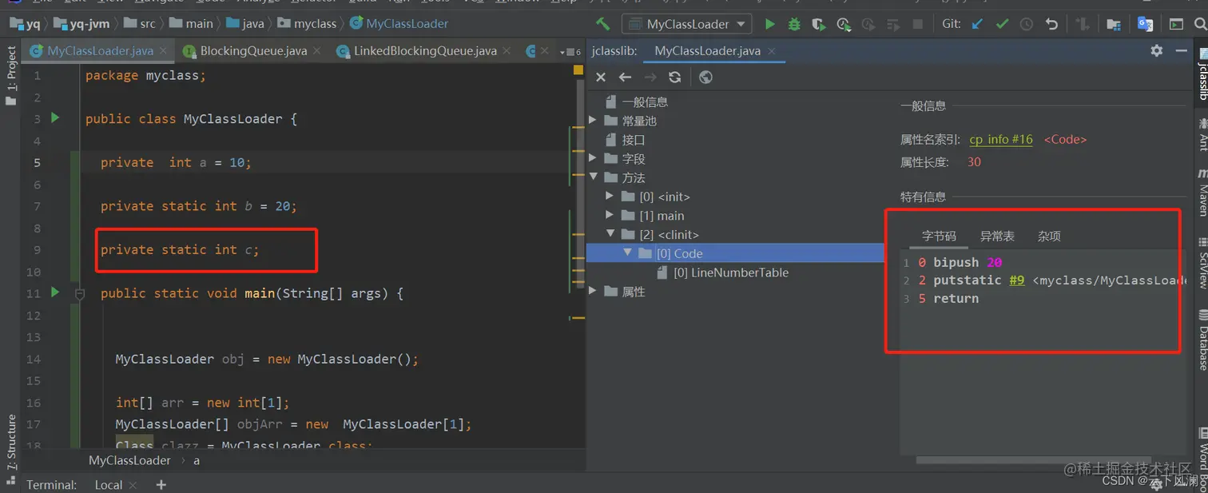Viewport: 1208px width, 493px height.
Task: Start debugging with the green bug icon
Action: click(794, 24)
